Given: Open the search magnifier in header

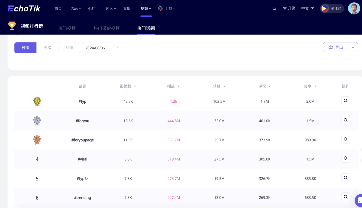Looking at the screenshot, I should pyautogui.click(x=274, y=8).
